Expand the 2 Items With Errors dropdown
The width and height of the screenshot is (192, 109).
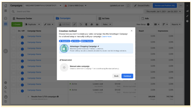(x=76, y=6)
